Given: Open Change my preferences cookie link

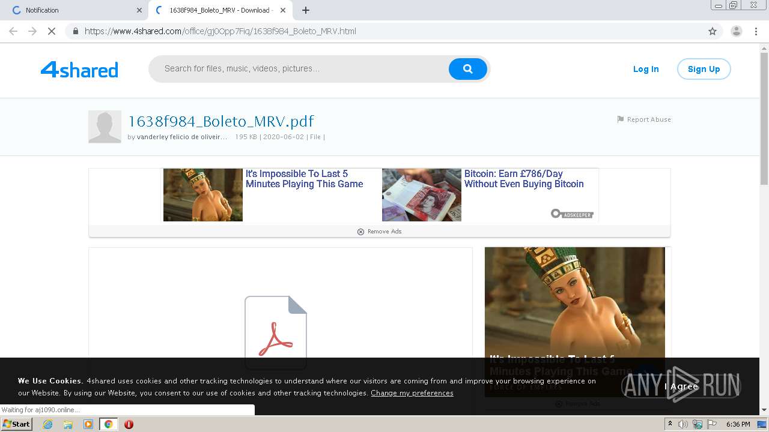Looking at the screenshot, I should click(412, 393).
